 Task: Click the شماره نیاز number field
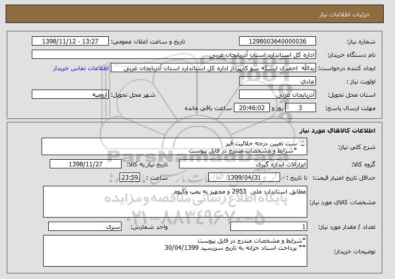tap(278, 41)
